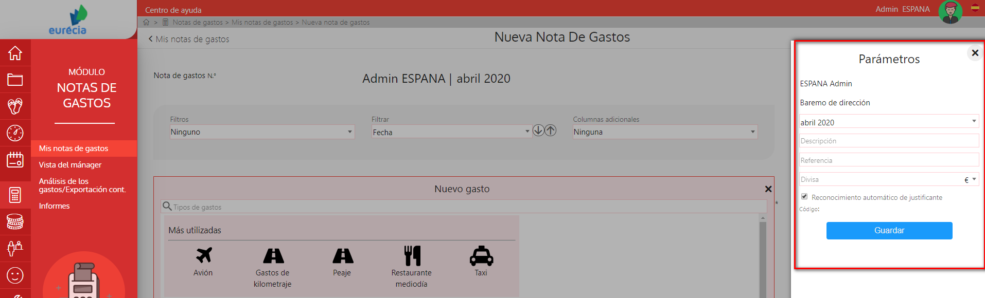Toggle Reconocimiento automático de justificante checkbox
The image size is (985, 298).
tap(804, 196)
